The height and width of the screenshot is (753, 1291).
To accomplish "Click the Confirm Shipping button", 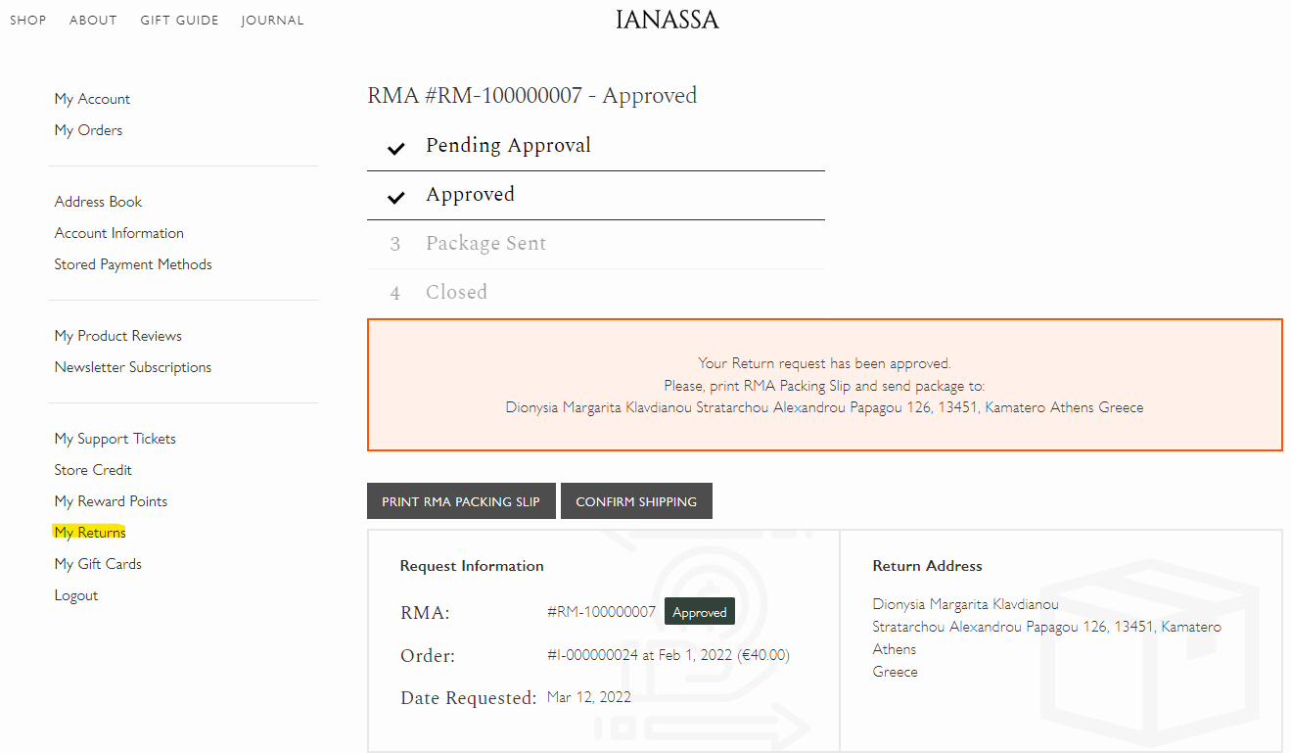I will point(636,501).
